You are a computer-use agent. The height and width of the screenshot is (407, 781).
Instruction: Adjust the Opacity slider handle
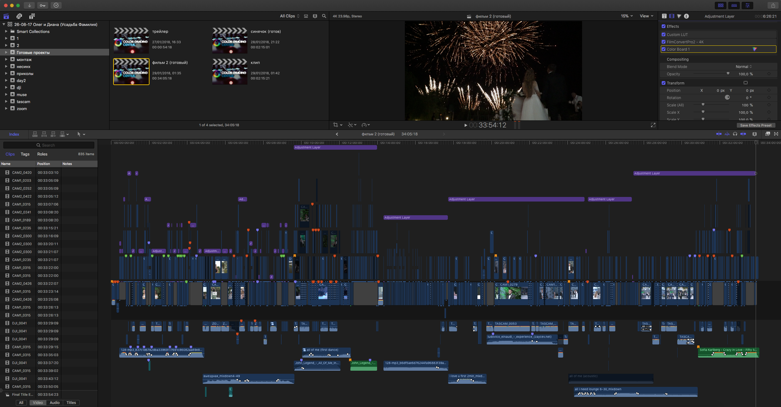coord(728,73)
